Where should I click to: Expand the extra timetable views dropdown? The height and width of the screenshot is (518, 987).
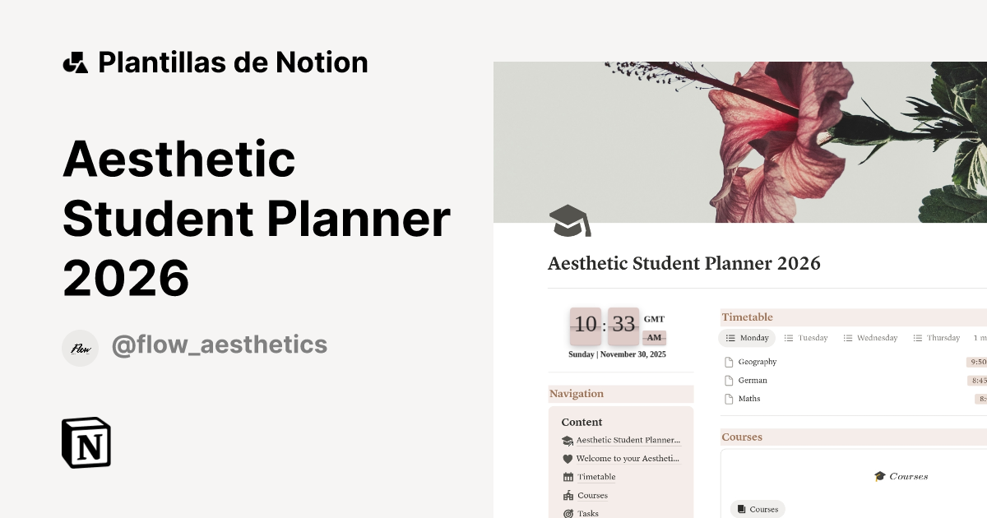tap(980, 338)
